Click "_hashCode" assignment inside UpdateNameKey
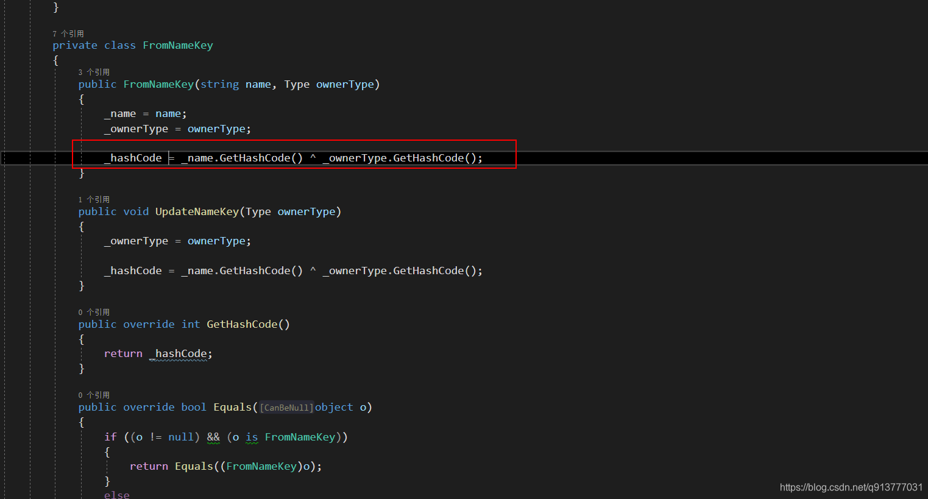 point(133,271)
